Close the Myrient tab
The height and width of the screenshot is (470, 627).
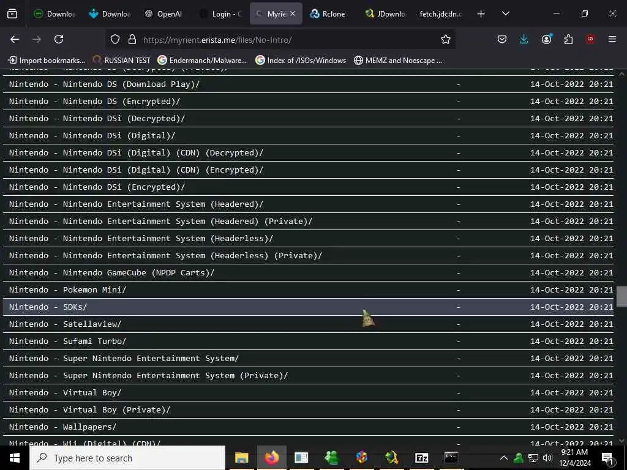293,14
